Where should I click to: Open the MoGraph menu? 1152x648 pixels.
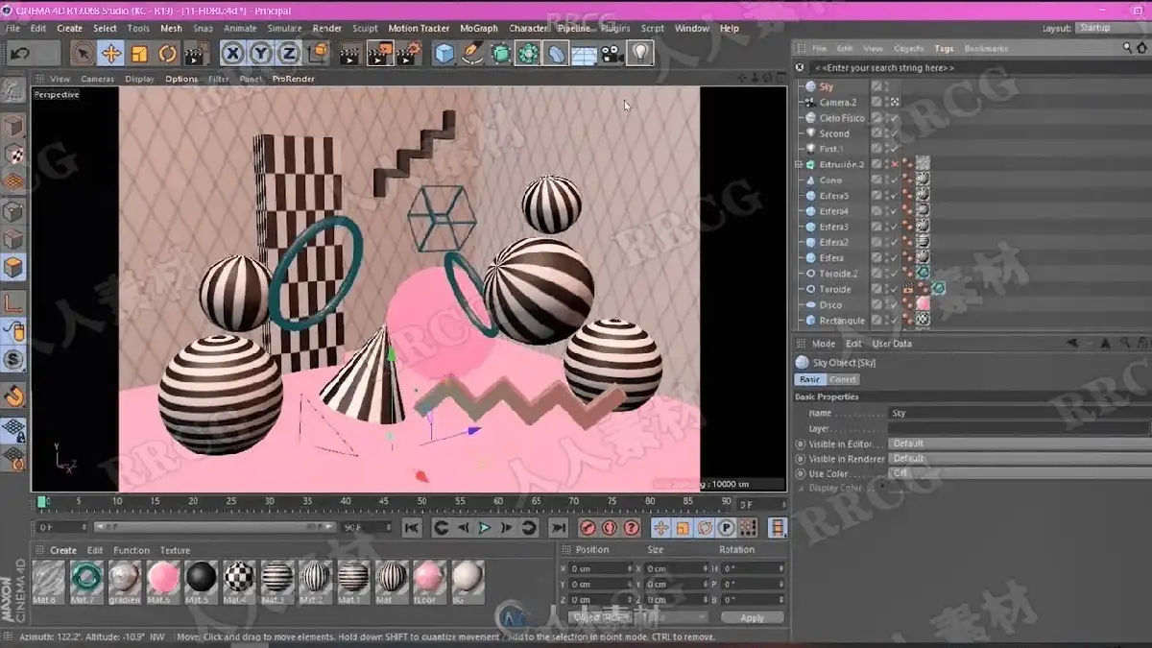479,29
